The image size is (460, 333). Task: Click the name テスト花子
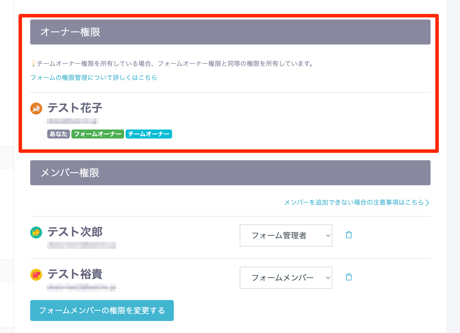coord(75,108)
